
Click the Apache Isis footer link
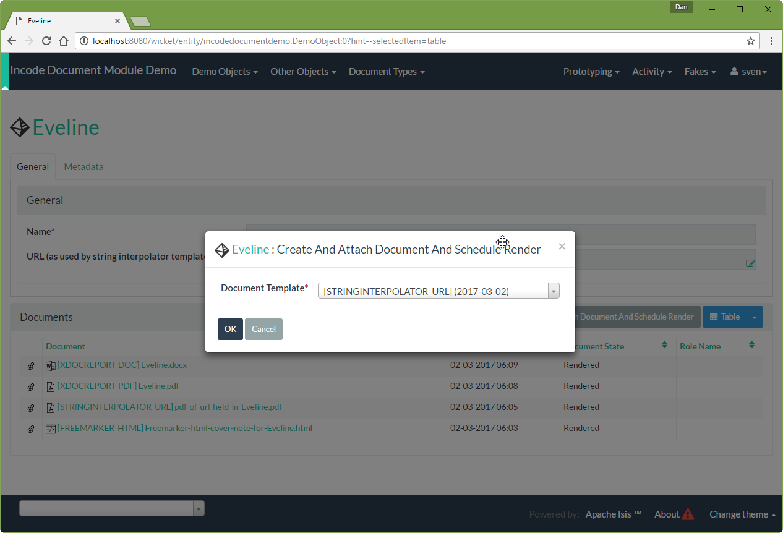[x=614, y=514]
